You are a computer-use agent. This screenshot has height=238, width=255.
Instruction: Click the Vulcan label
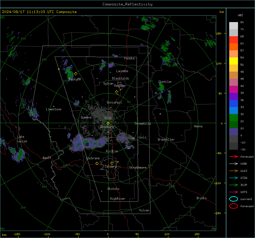point(144,210)
